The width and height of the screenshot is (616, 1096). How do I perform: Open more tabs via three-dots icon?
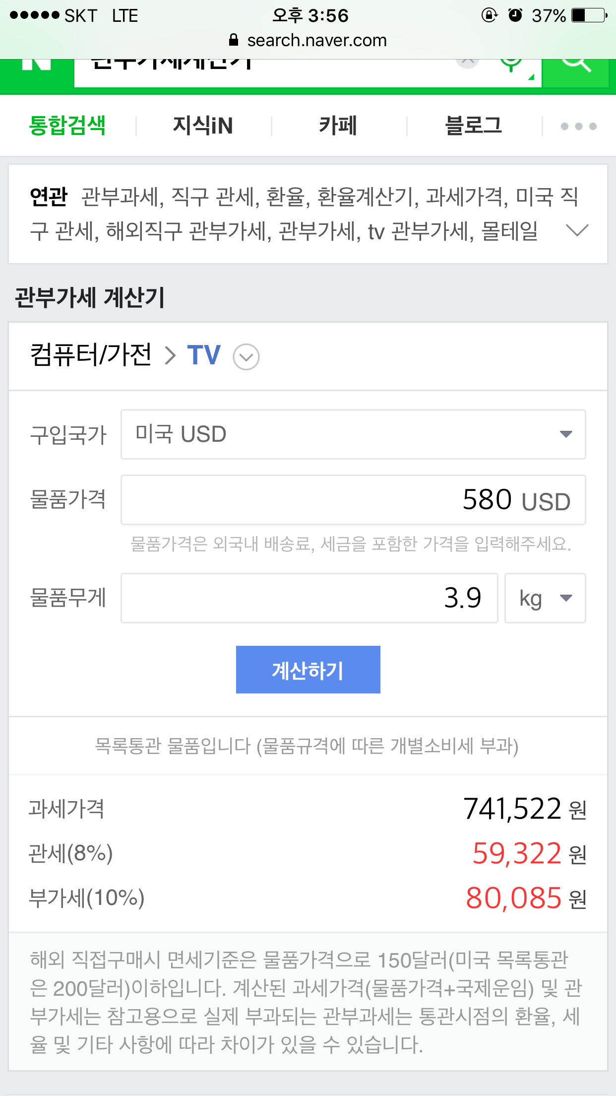[x=578, y=126]
